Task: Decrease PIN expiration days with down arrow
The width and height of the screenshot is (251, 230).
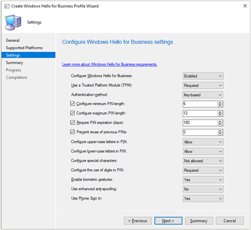Action: pyautogui.click(x=220, y=124)
